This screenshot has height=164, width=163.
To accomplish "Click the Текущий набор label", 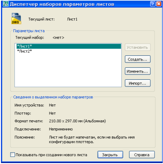I will coord(30,38).
